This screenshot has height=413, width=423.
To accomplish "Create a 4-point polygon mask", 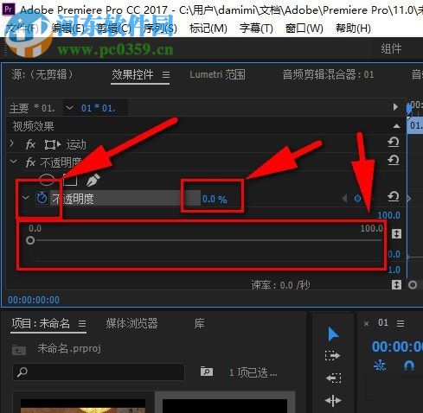I will (70, 180).
